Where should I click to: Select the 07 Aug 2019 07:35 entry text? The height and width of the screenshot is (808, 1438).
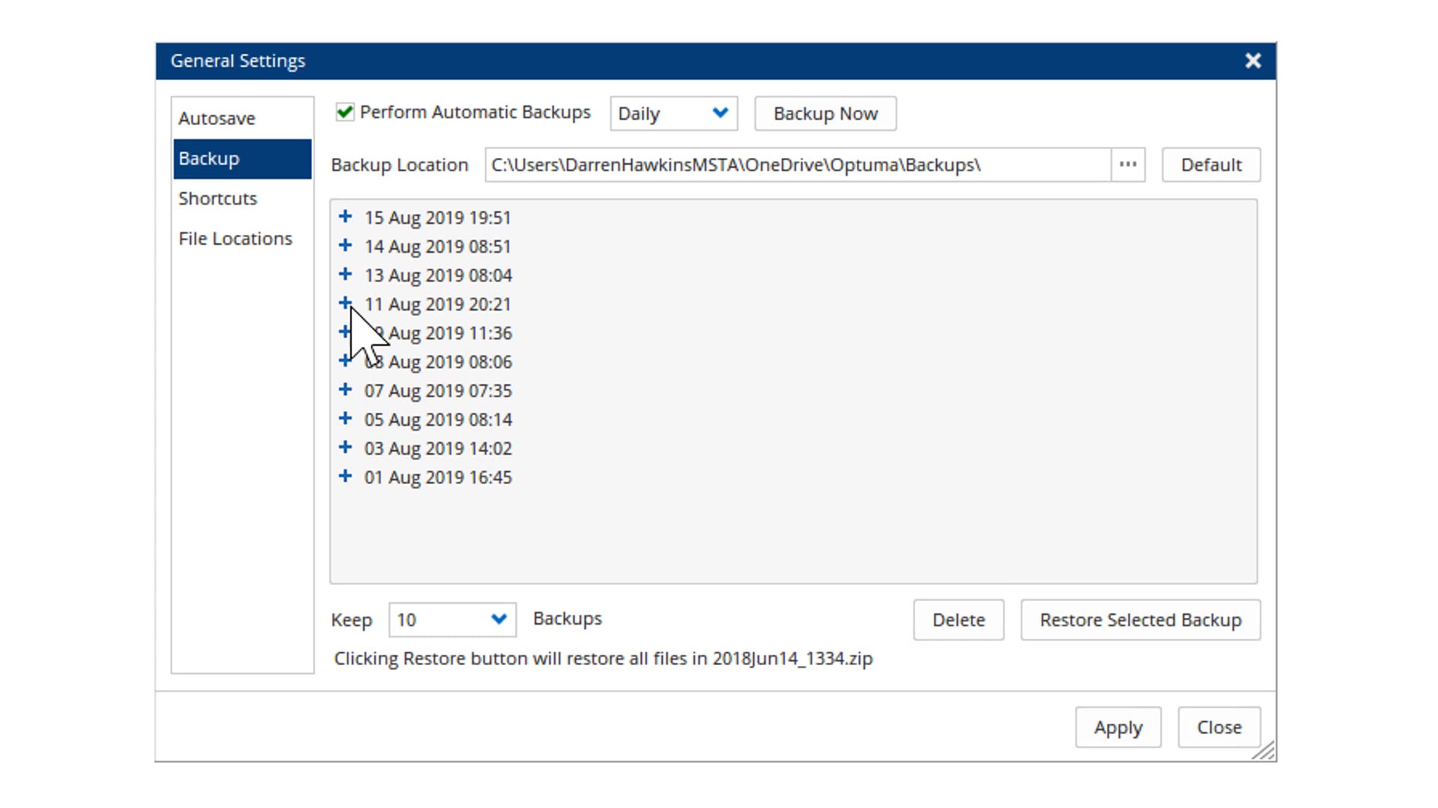point(438,391)
